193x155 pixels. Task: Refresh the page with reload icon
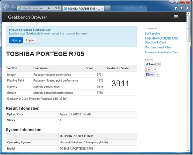point(56,8)
